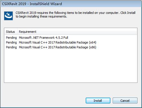Click the instruction text about required items

point(76,15)
